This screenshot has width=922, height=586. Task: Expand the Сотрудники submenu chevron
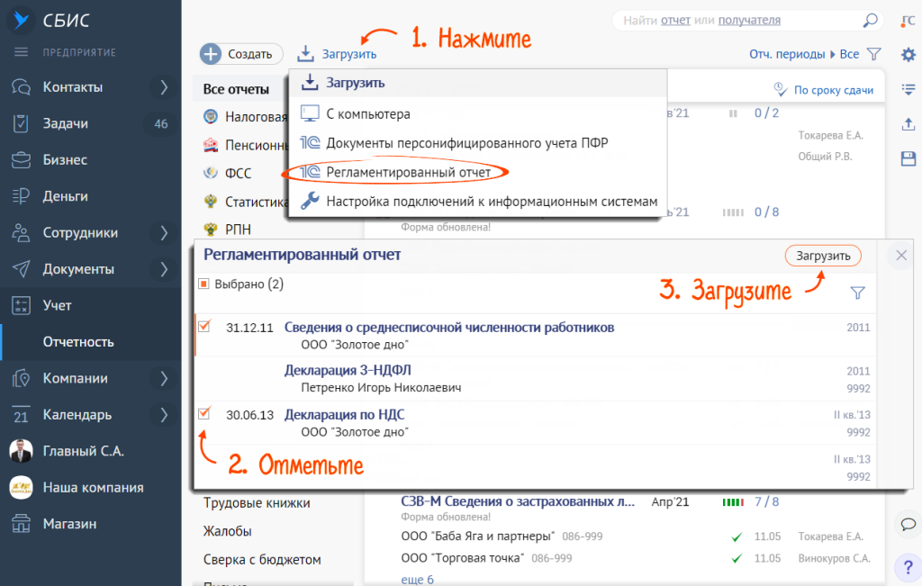[164, 233]
